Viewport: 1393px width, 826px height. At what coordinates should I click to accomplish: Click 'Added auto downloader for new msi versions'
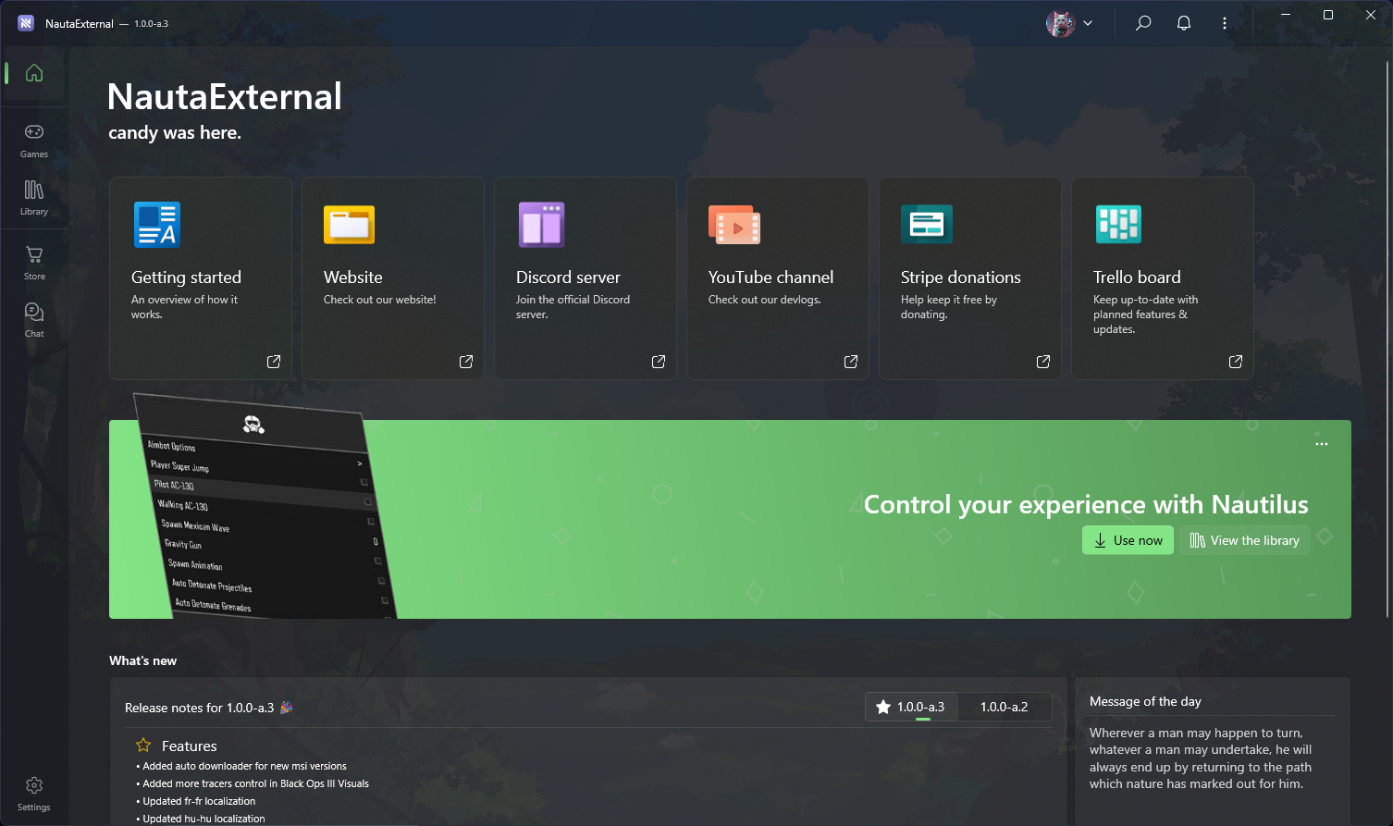tap(244, 766)
